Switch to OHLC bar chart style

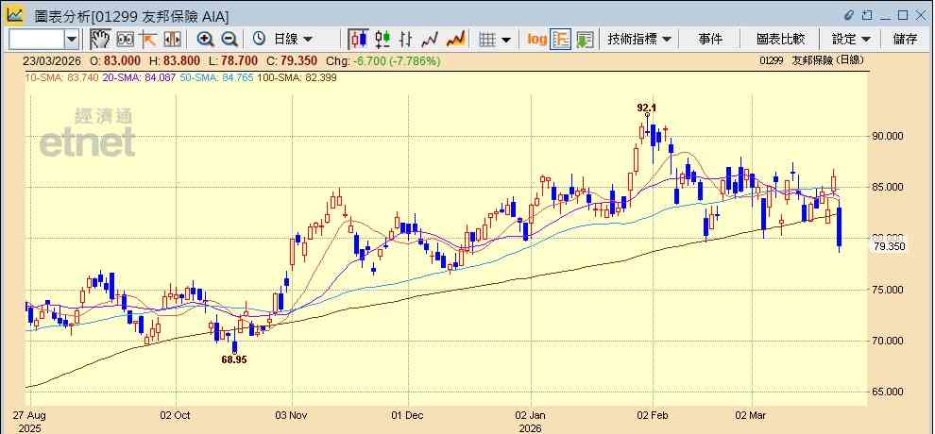click(406, 40)
